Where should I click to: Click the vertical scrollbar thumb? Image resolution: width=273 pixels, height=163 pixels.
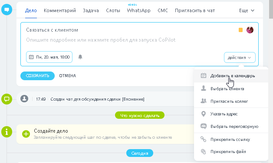[271, 9]
